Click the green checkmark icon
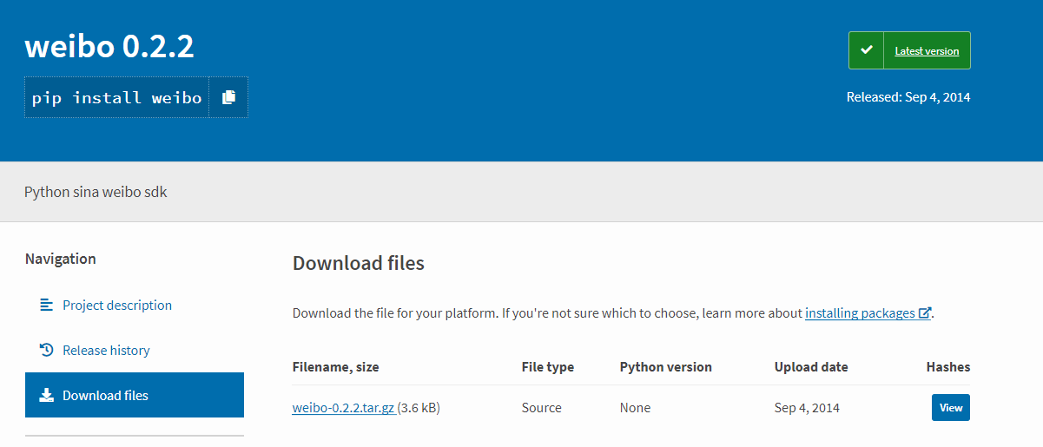1043x447 pixels. [866, 50]
